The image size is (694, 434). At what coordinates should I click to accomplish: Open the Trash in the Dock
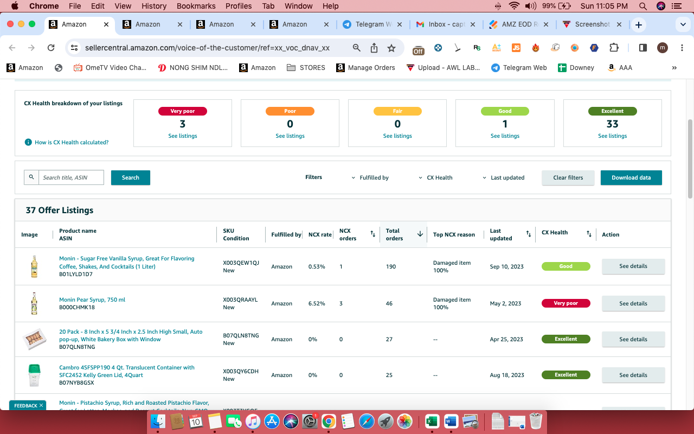click(x=536, y=421)
